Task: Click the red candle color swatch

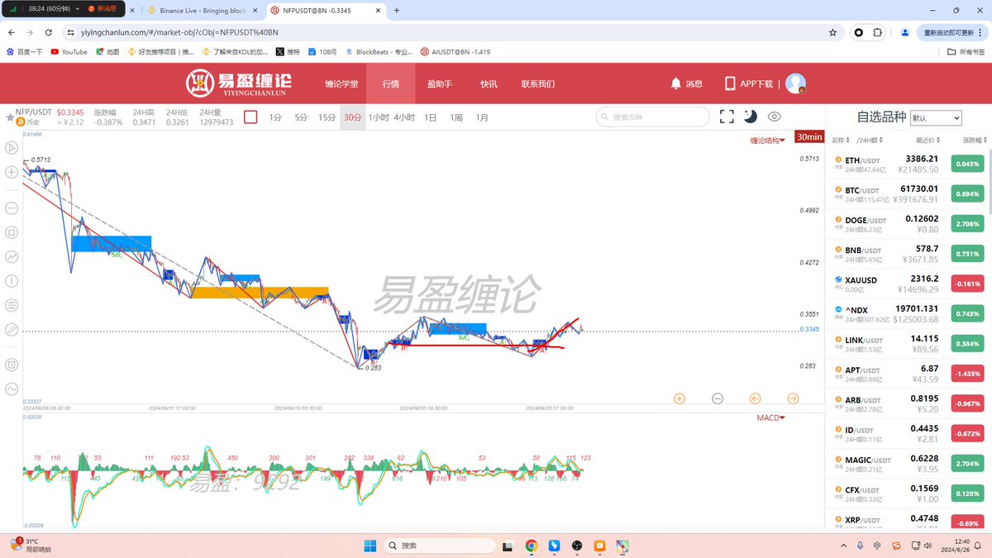Action: pos(251,117)
